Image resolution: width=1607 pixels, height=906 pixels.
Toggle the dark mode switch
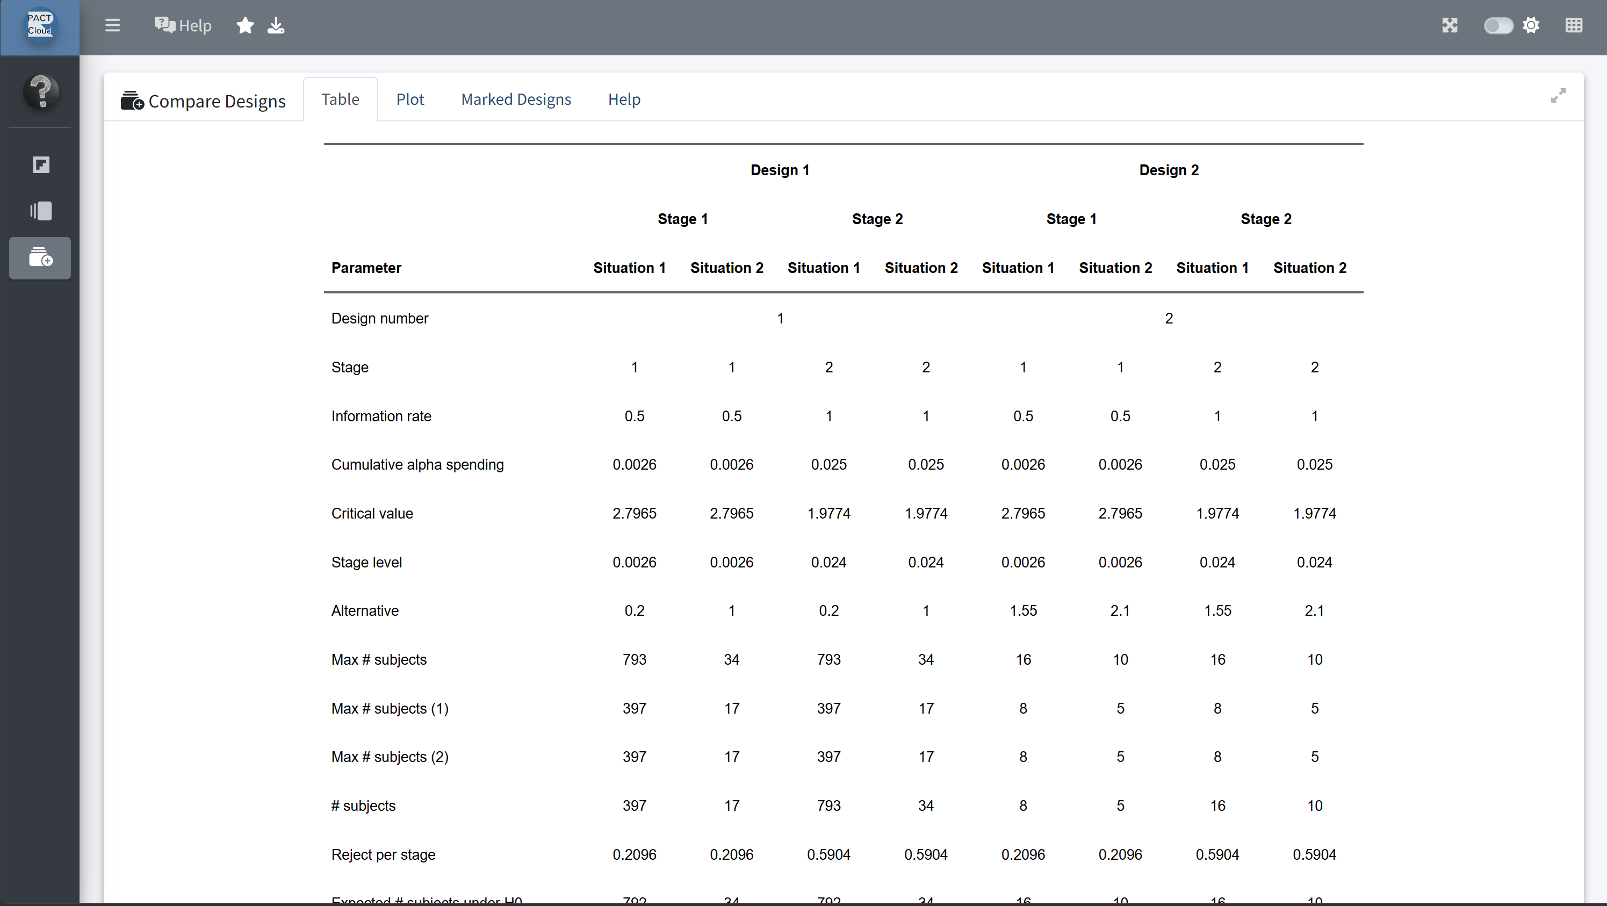(1498, 26)
